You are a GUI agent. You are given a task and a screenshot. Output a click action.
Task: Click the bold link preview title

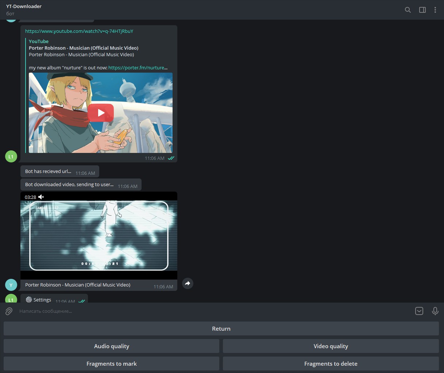pyautogui.click(x=84, y=48)
